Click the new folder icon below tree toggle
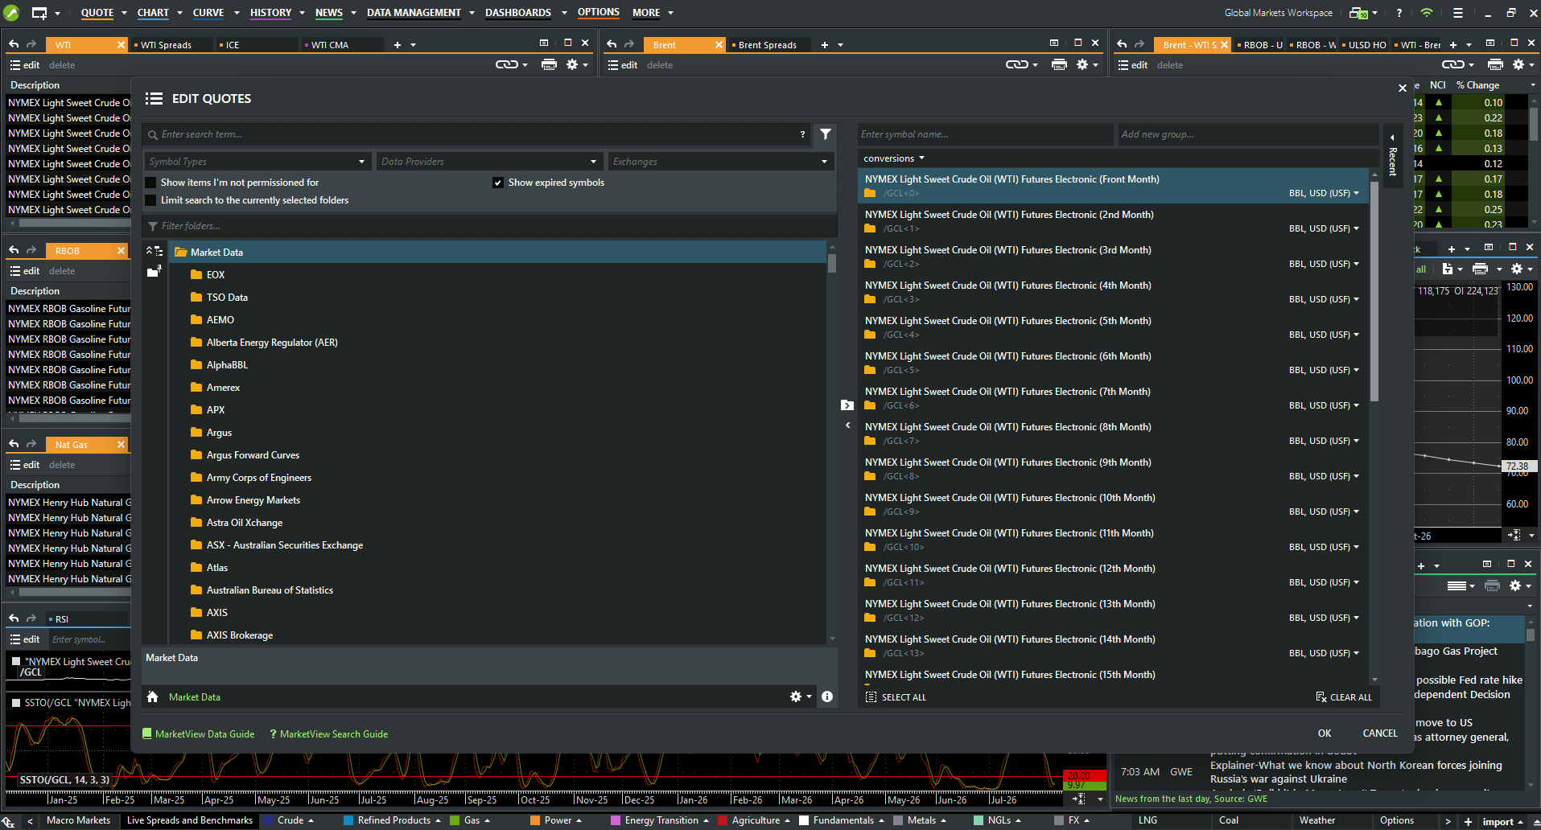This screenshot has width=1541, height=830. coord(154,272)
